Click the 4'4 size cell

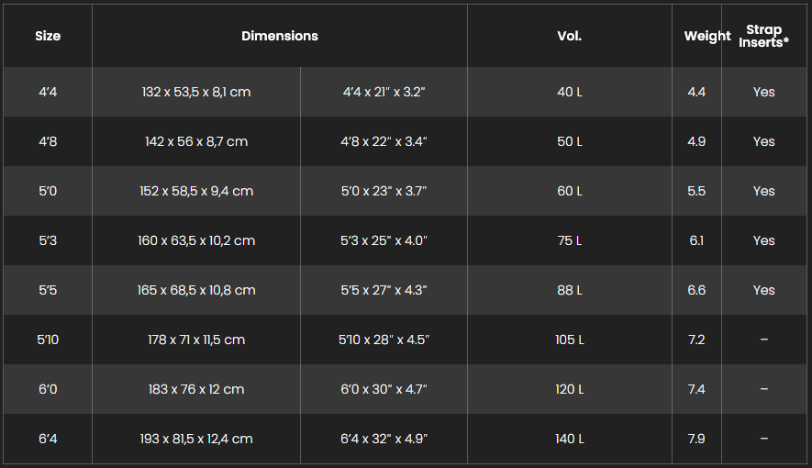point(48,92)
